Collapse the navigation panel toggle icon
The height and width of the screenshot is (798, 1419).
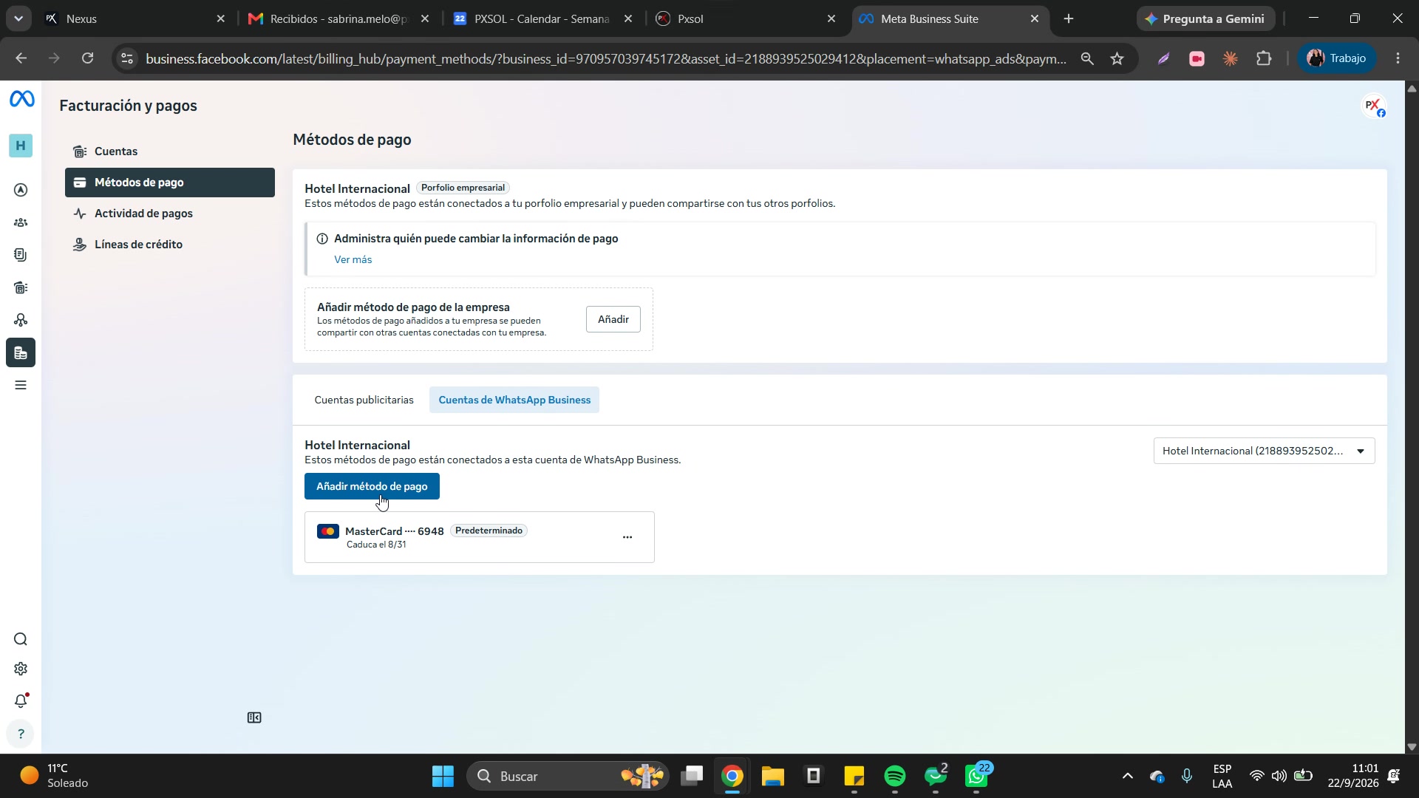point(254,717)
